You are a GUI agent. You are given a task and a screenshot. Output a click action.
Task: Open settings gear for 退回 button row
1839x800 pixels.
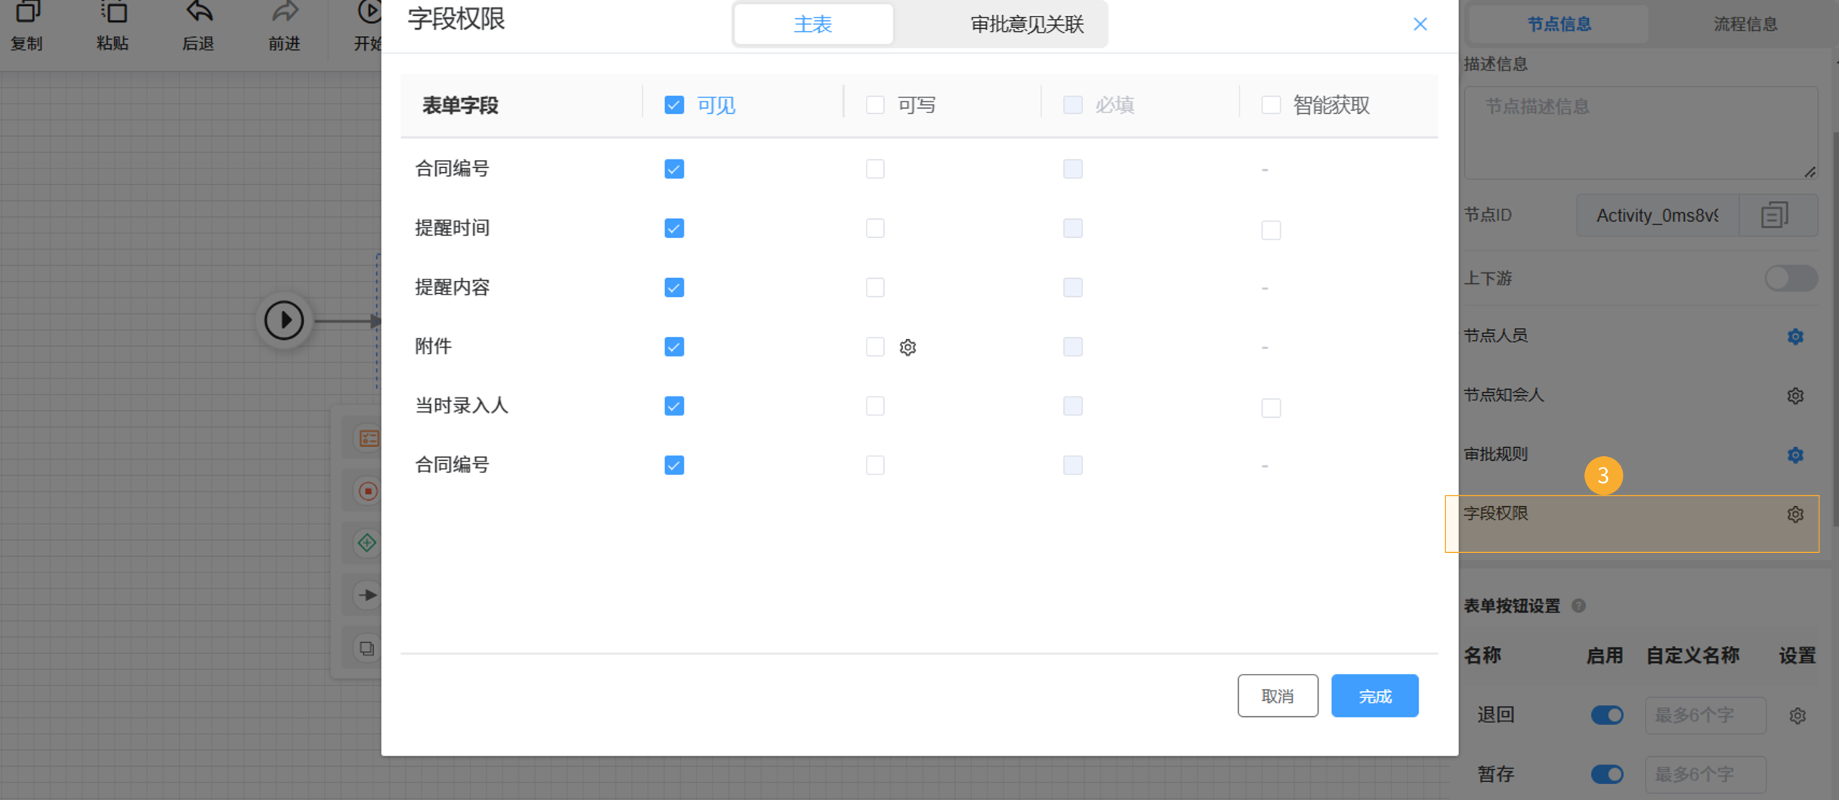(x=1797, y=715)
